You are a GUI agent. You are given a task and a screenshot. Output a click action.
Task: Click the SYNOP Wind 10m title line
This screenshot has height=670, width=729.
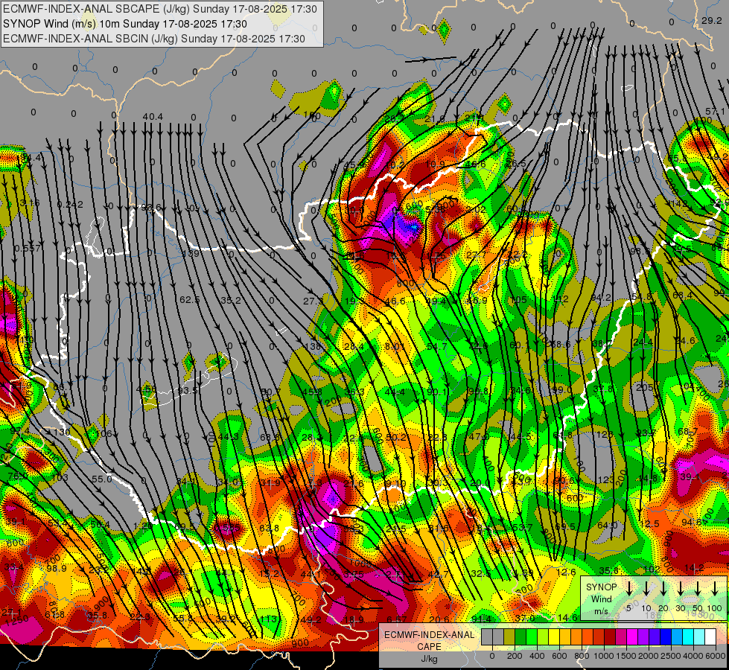tap(125, 24)
